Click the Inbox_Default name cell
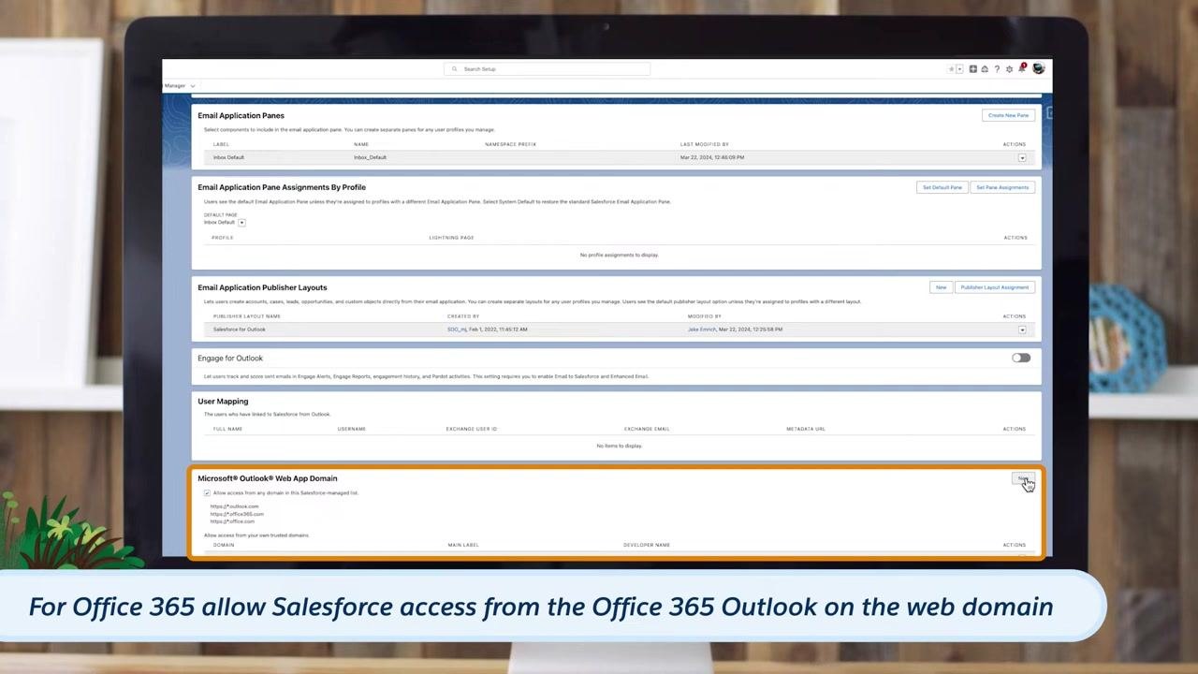Screen dimensions: 1198x674 click(370, 157)
